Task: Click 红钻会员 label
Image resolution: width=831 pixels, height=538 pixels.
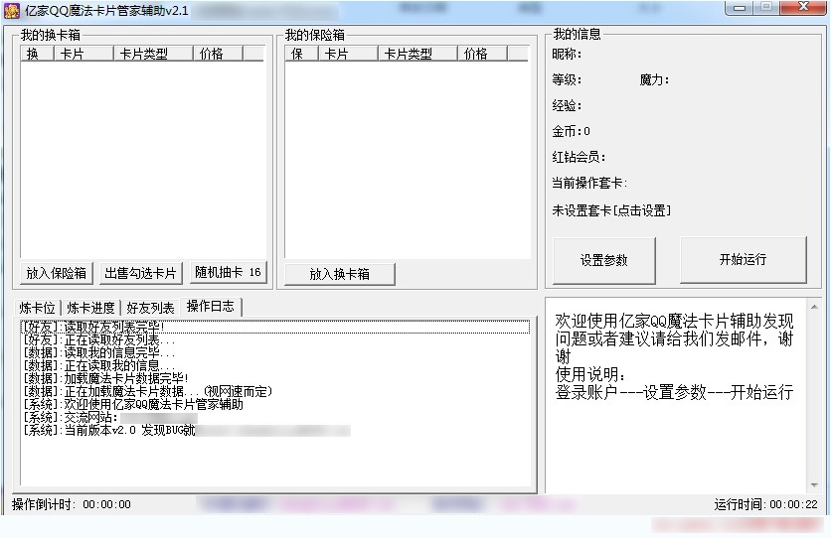Action: (x=579, y=157)
